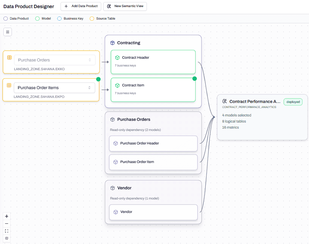309x244 pixels.
Task: Click '16 metrics' text
Action: click(x=230, y=127)
